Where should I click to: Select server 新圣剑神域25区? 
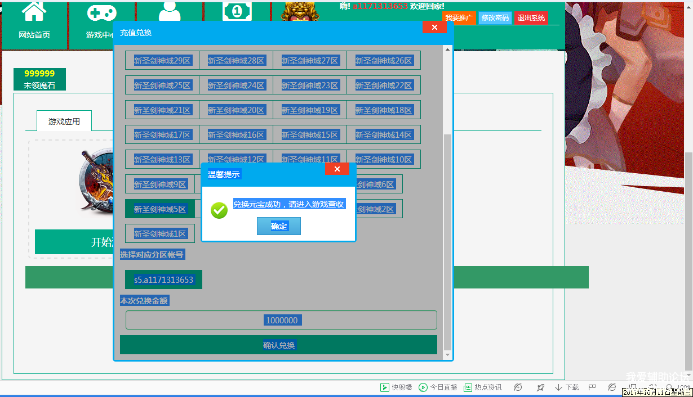(162, 85)
